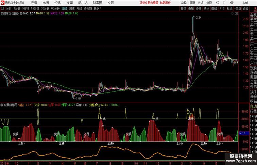Click the 预警系统: 60.00 value
Screen dimensions: 257x165
[x=99, y=105]
